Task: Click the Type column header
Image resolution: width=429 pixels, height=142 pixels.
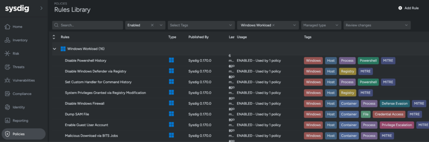Action: (172, 37)
